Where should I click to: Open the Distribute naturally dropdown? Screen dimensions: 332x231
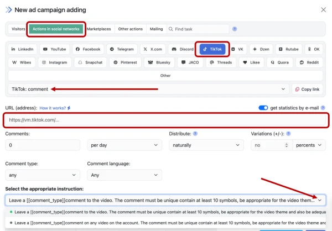tap(203, 145)
